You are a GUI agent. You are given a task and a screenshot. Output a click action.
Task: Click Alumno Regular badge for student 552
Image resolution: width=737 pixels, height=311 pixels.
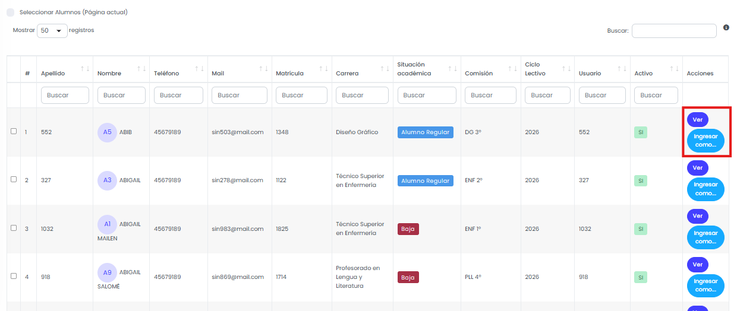[x=426, y=132]
